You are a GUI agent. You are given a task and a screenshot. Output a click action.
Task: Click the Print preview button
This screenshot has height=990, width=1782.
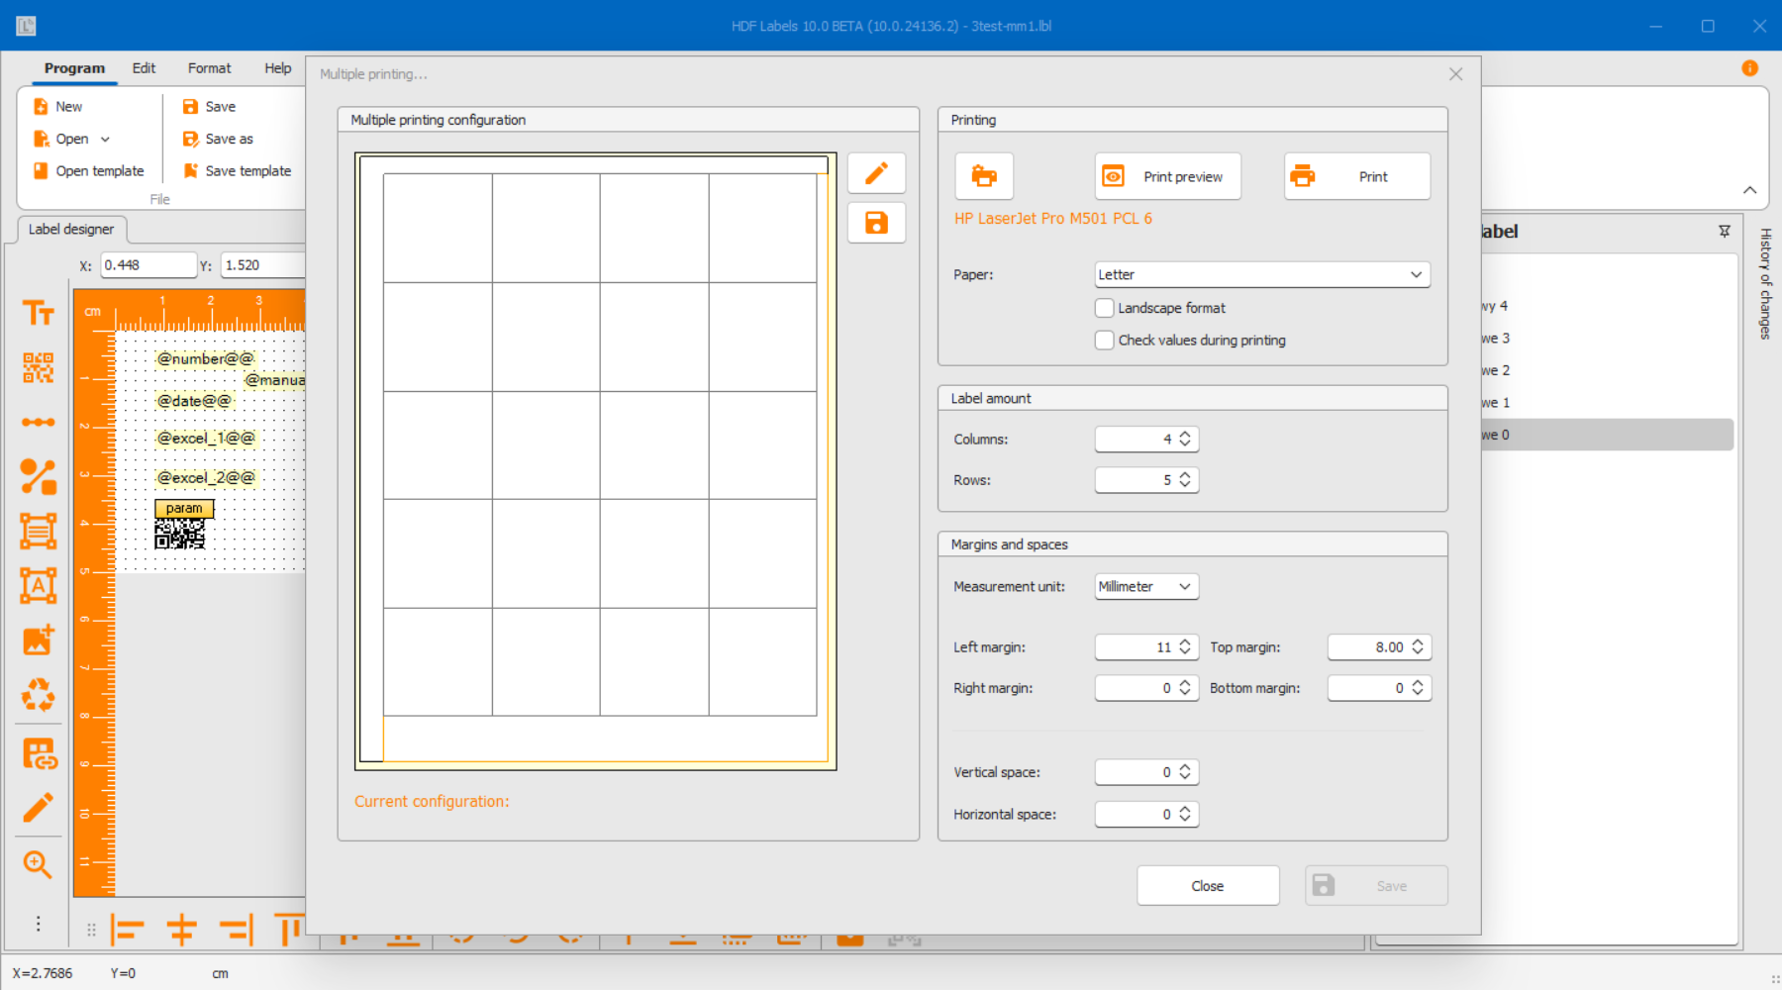(1167, 177)
